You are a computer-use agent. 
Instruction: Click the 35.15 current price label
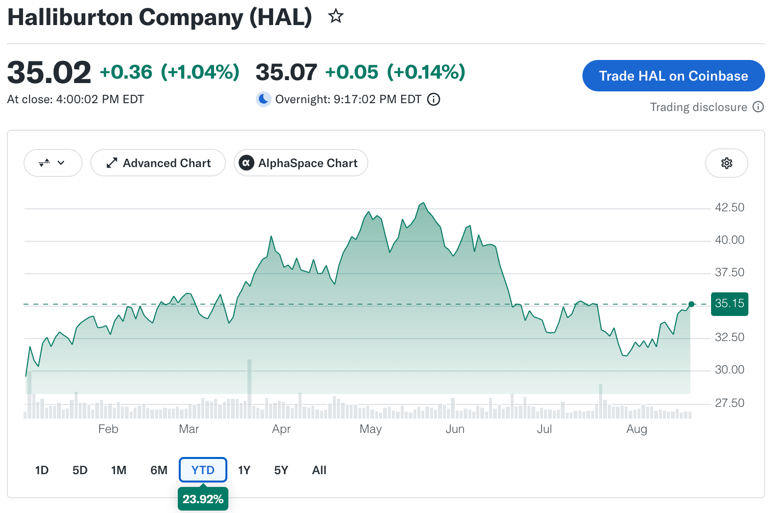coord(729,304)
